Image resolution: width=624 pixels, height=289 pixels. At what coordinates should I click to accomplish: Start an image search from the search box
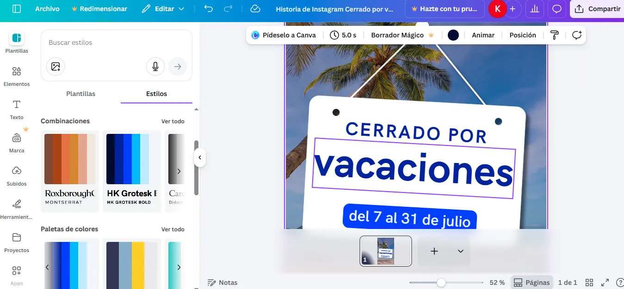pyautogui.click(x=56, y=66)
